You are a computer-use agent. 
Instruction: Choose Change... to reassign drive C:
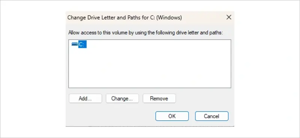[122, 98]
